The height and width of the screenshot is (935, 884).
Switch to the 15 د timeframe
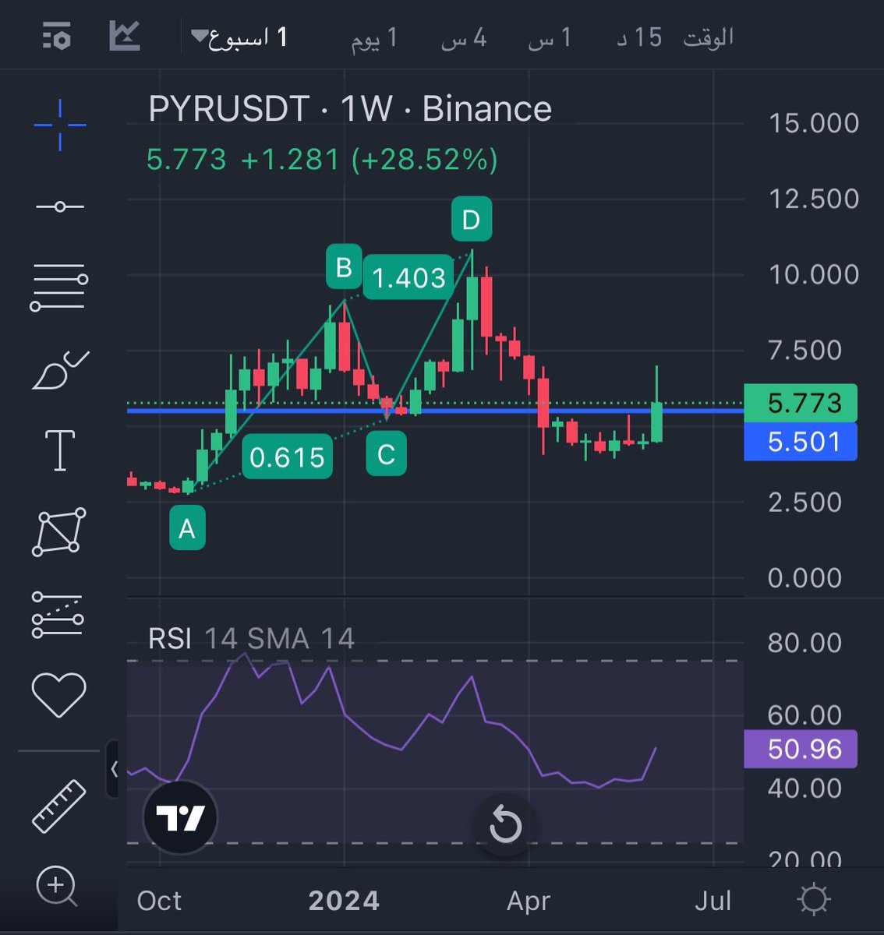(640, 37)
